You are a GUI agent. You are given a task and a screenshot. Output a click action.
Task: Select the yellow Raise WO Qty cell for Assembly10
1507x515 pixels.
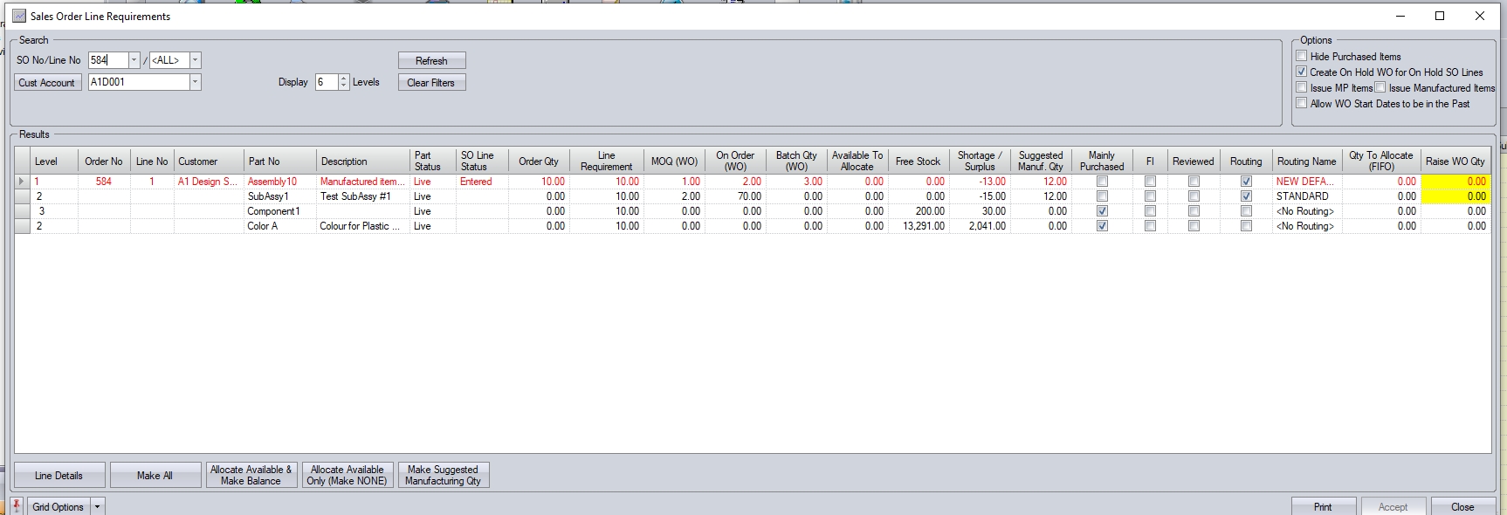(x=1455, y=182)
